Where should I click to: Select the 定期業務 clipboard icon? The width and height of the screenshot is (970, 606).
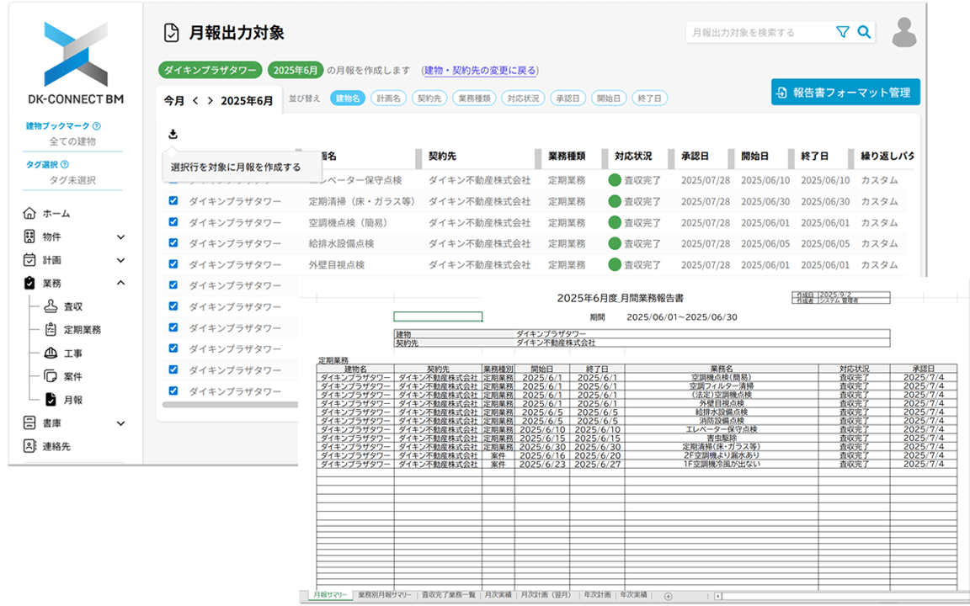click(x=51, y=328)
